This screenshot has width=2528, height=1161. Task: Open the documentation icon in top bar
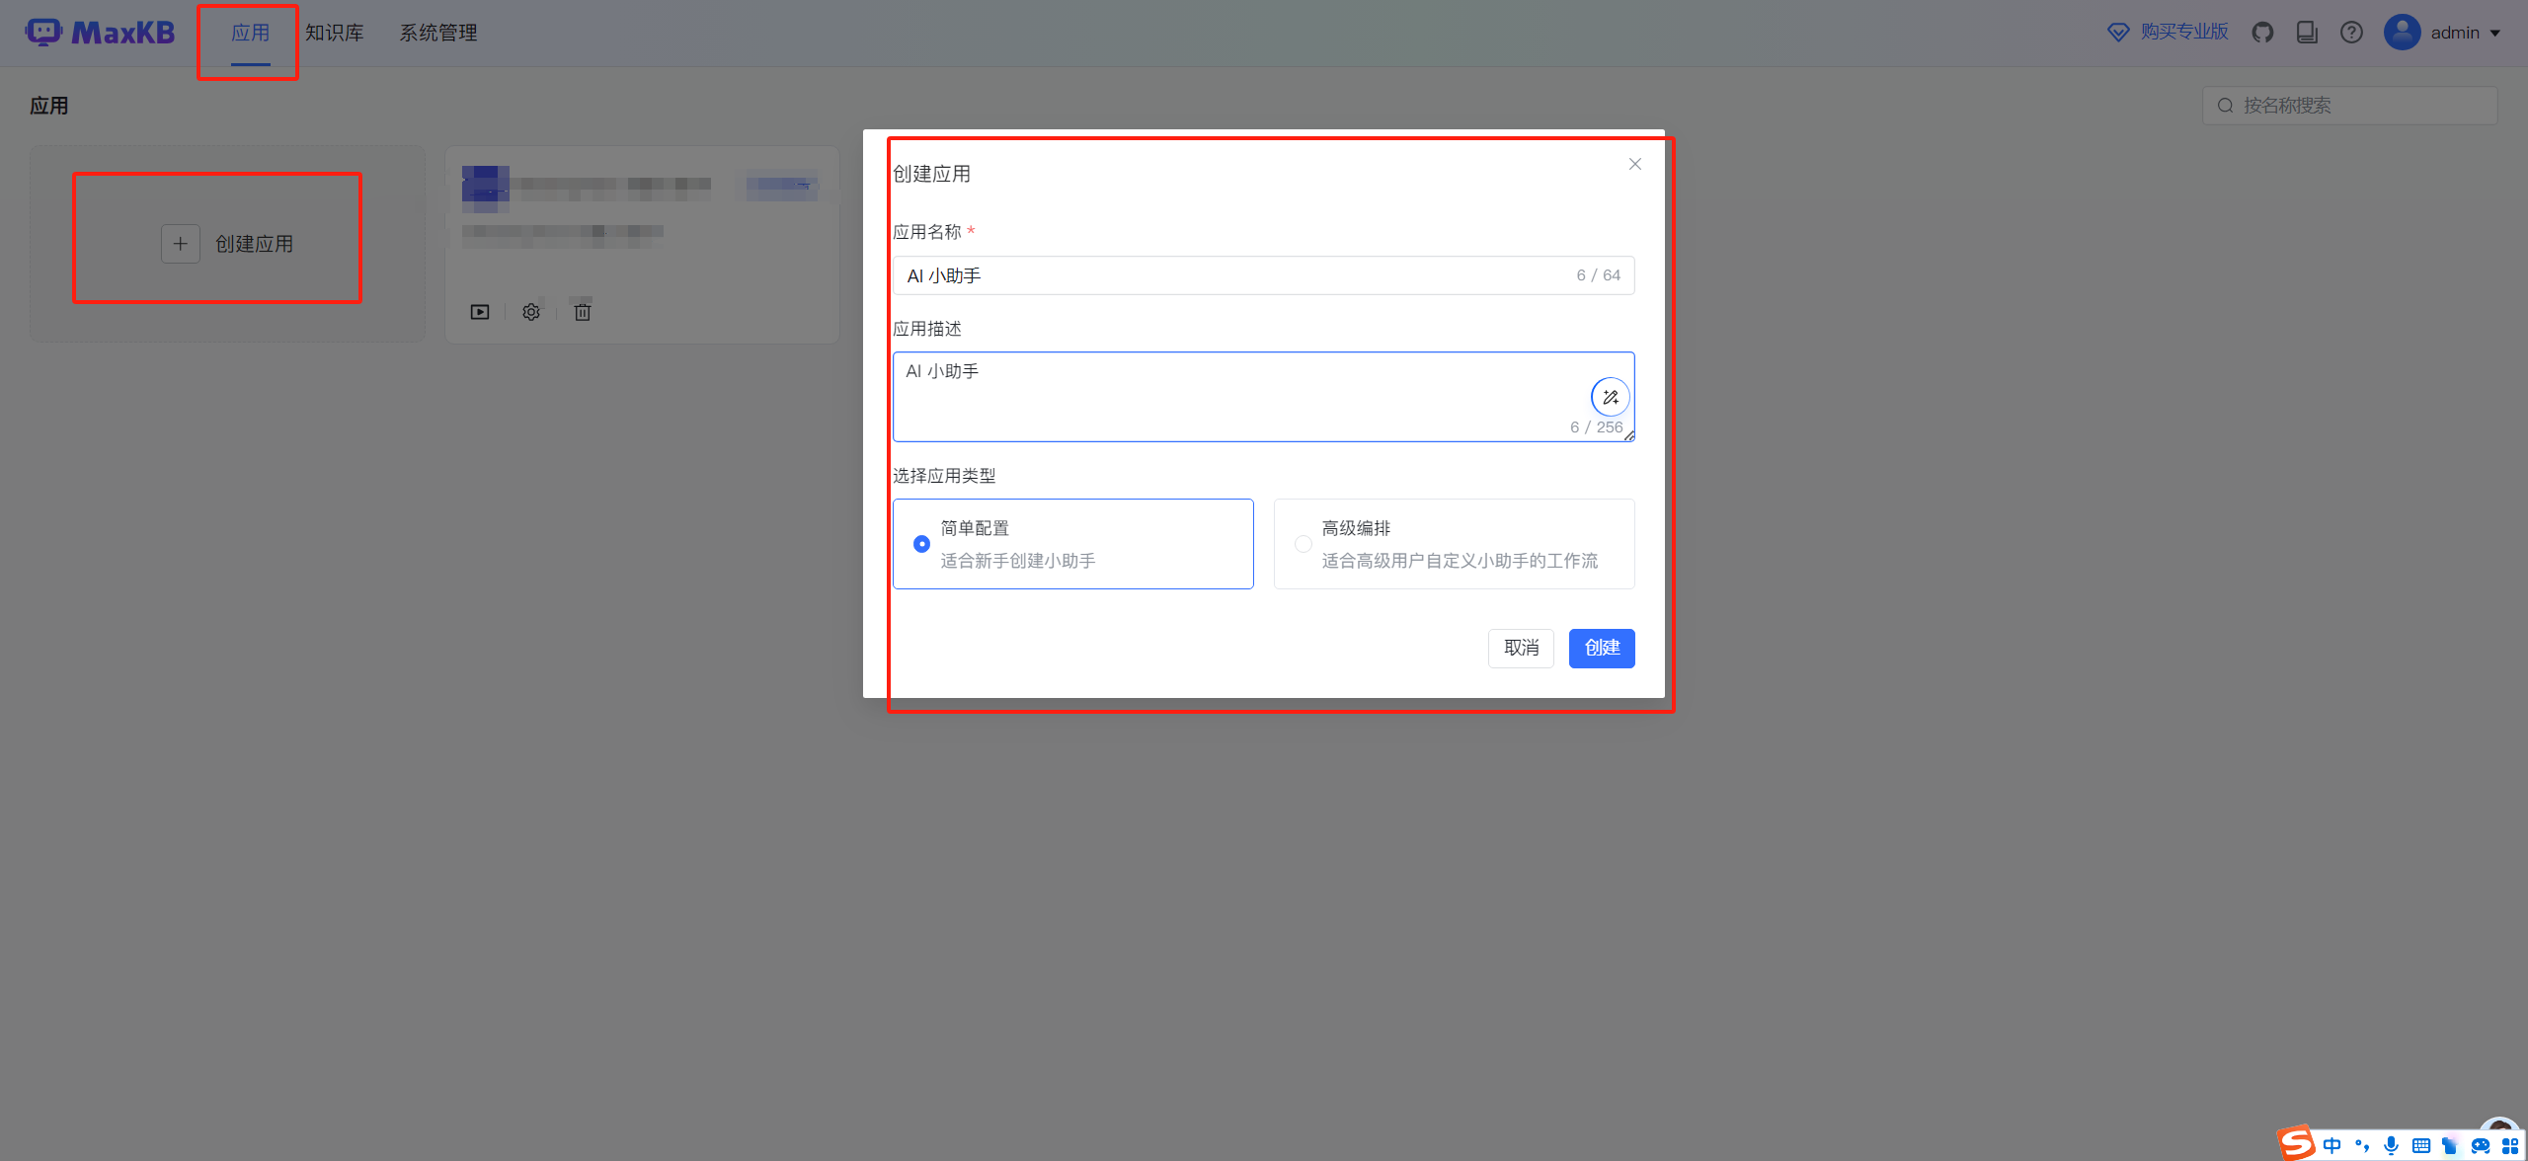click(x=2307, y=32)
